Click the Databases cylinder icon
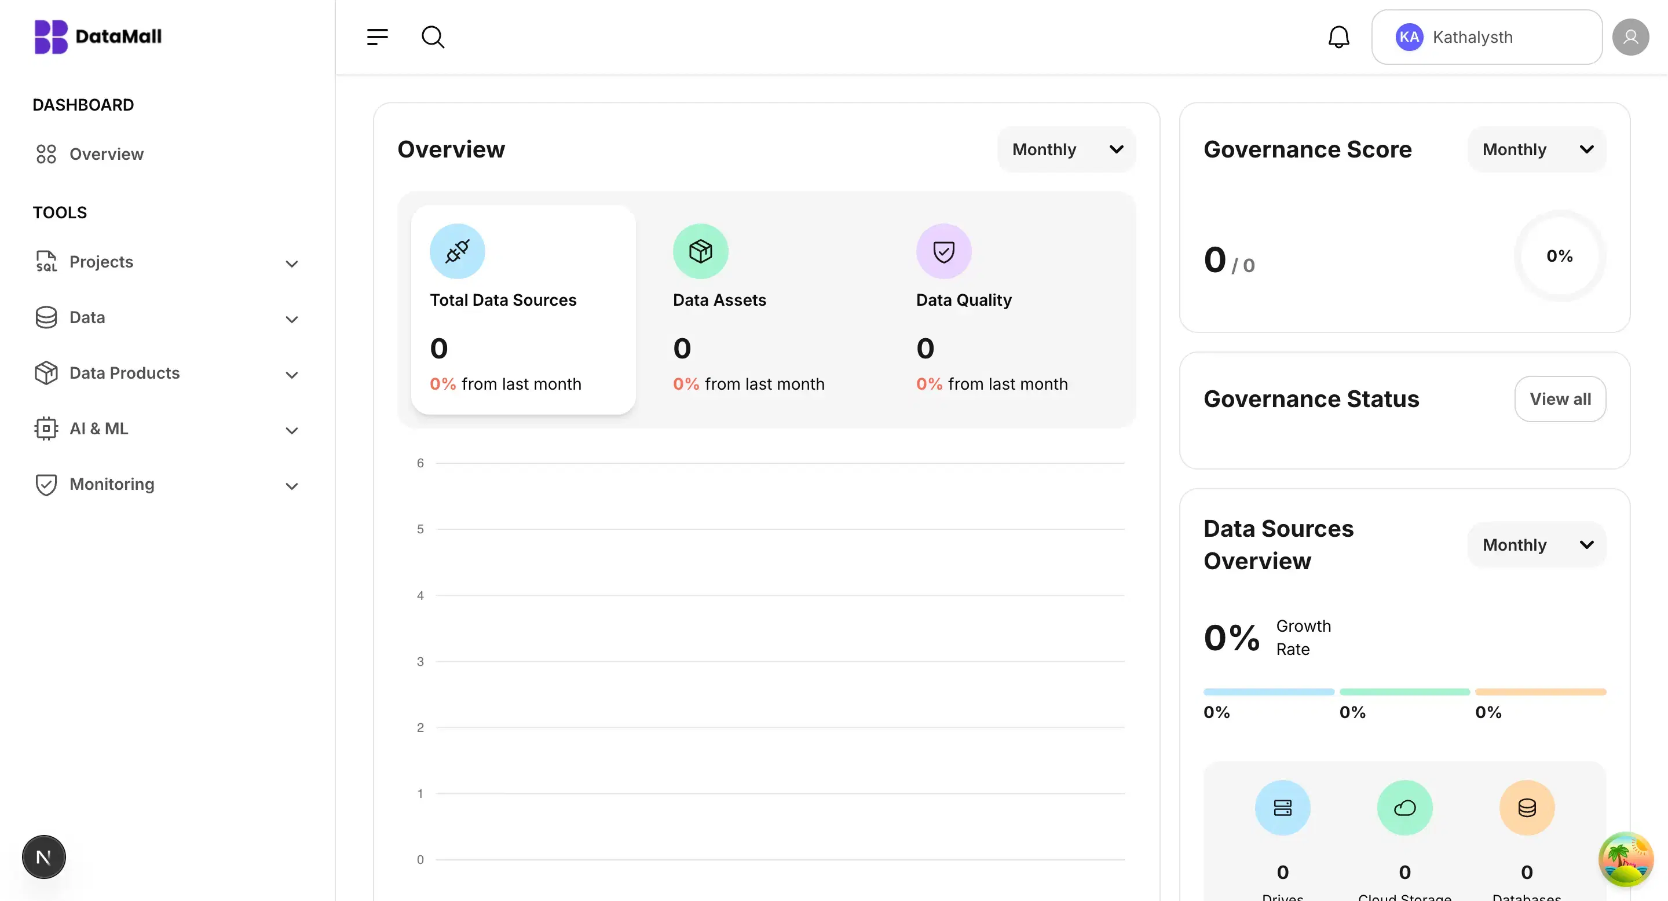The height and width of the screenshot is (901, 1668). pyautogui.click(x=1527, y=808)
